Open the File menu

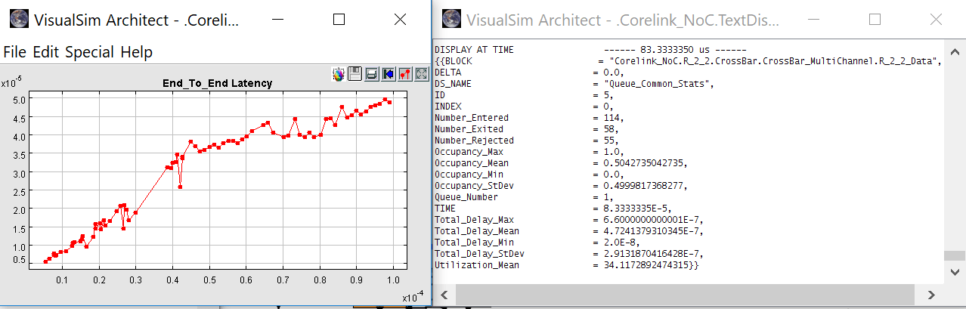(16, 52)
